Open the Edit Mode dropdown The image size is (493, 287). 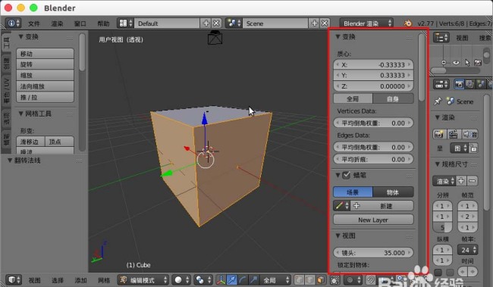[143, 279]
